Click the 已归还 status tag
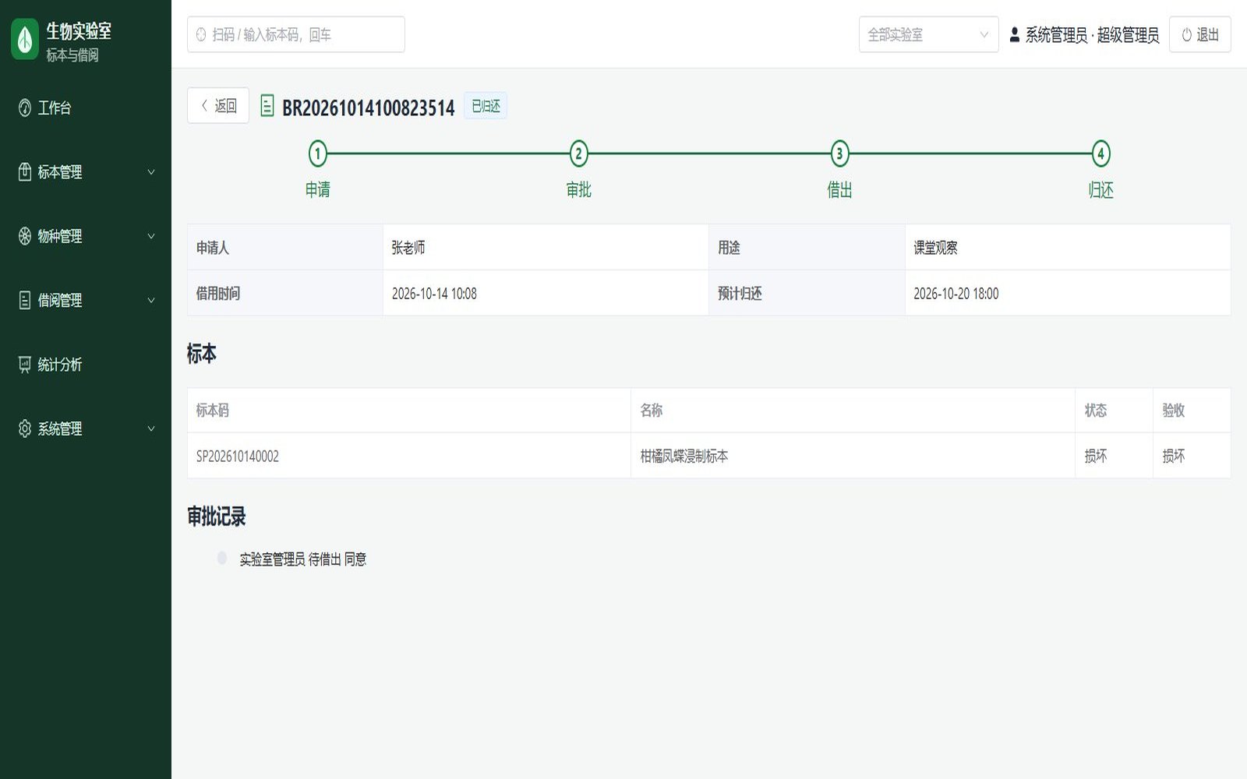 pos(486,106)
